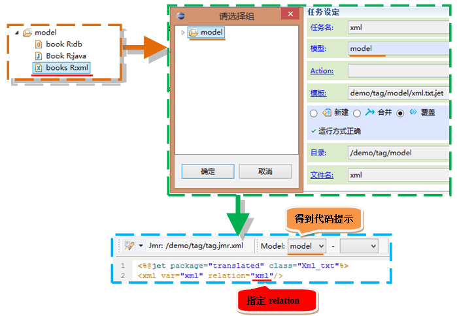Viewport: 457px width, 316px height.
Task: Select the book R:db tree entry
Action: point(59,44)
